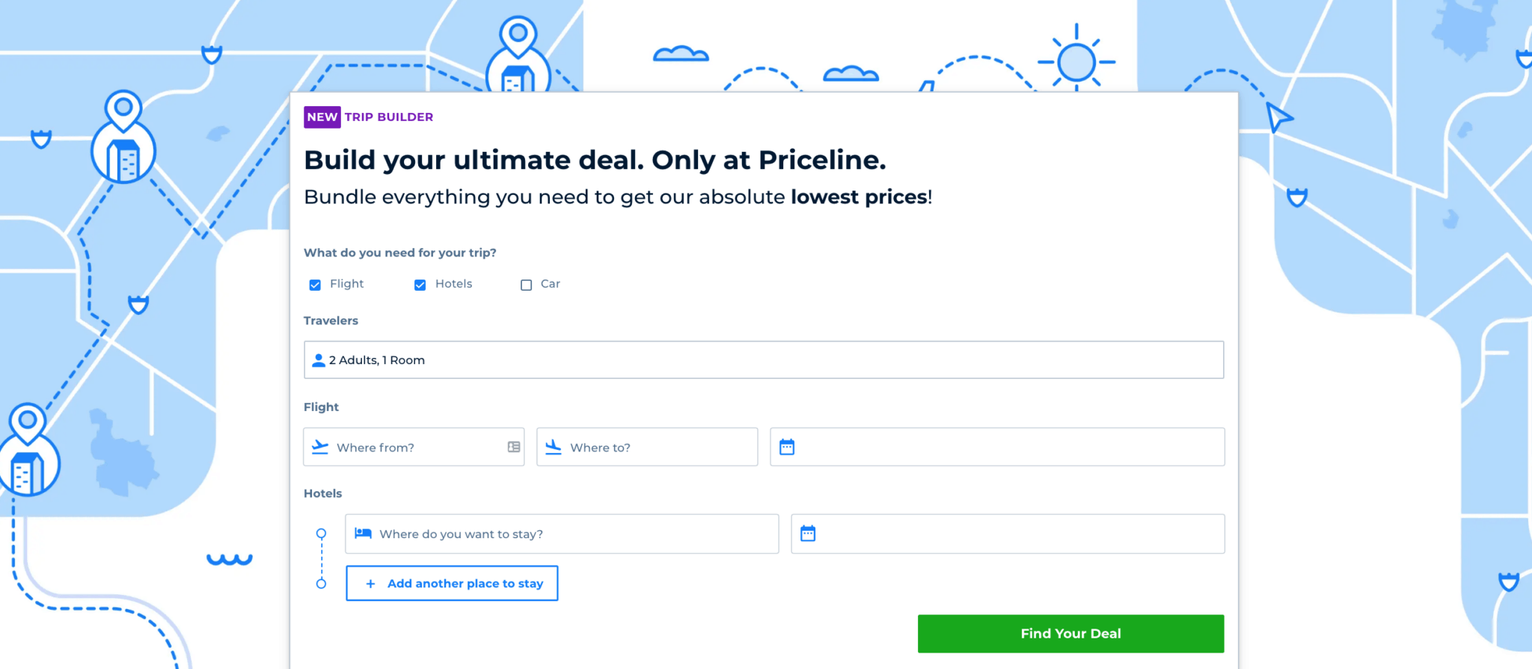Open the hotel dates calendar icon

pyautogui.click(x=808, y=533)
